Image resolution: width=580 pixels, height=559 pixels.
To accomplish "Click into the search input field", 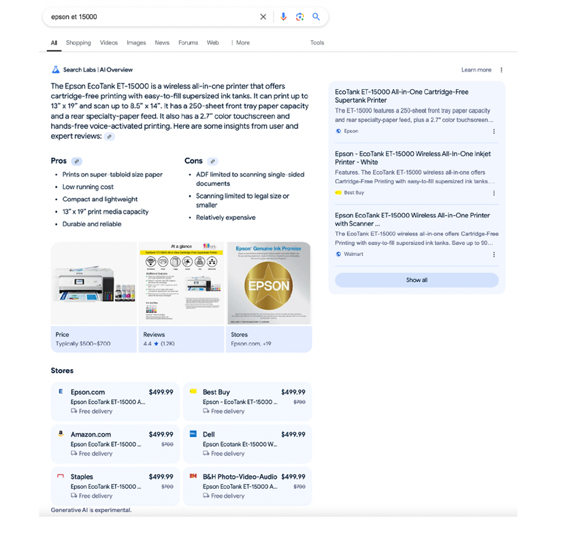I will [150, 17].
